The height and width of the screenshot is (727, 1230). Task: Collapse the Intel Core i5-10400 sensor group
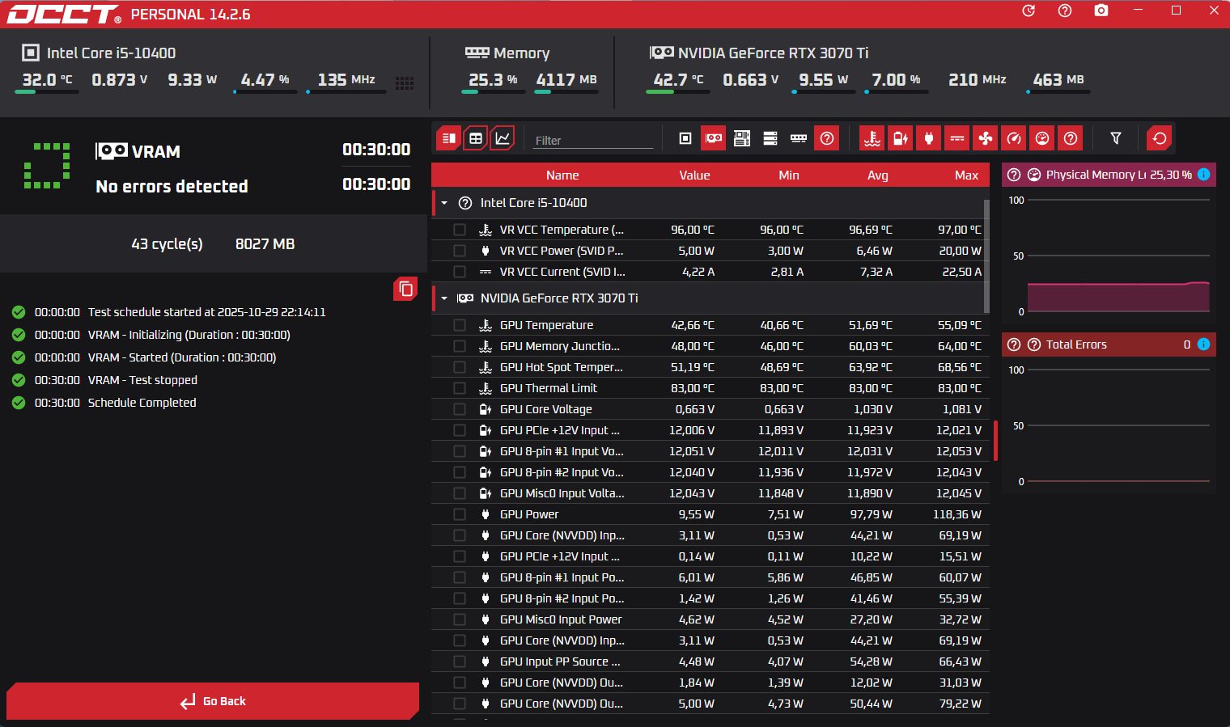pyautogui.click(x=444, y=203)
